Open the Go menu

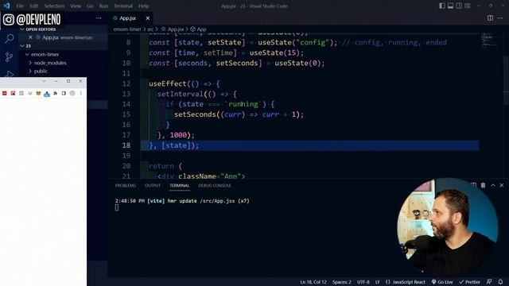tap(90, 6)
